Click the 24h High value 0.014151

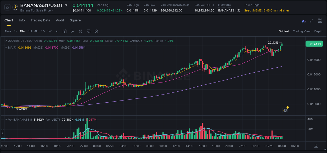click(x=133, y=10)
